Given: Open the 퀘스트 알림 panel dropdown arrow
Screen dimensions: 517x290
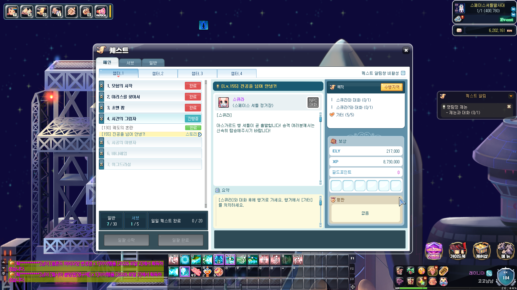Looking at the screenshot, I should pos(511,96).
